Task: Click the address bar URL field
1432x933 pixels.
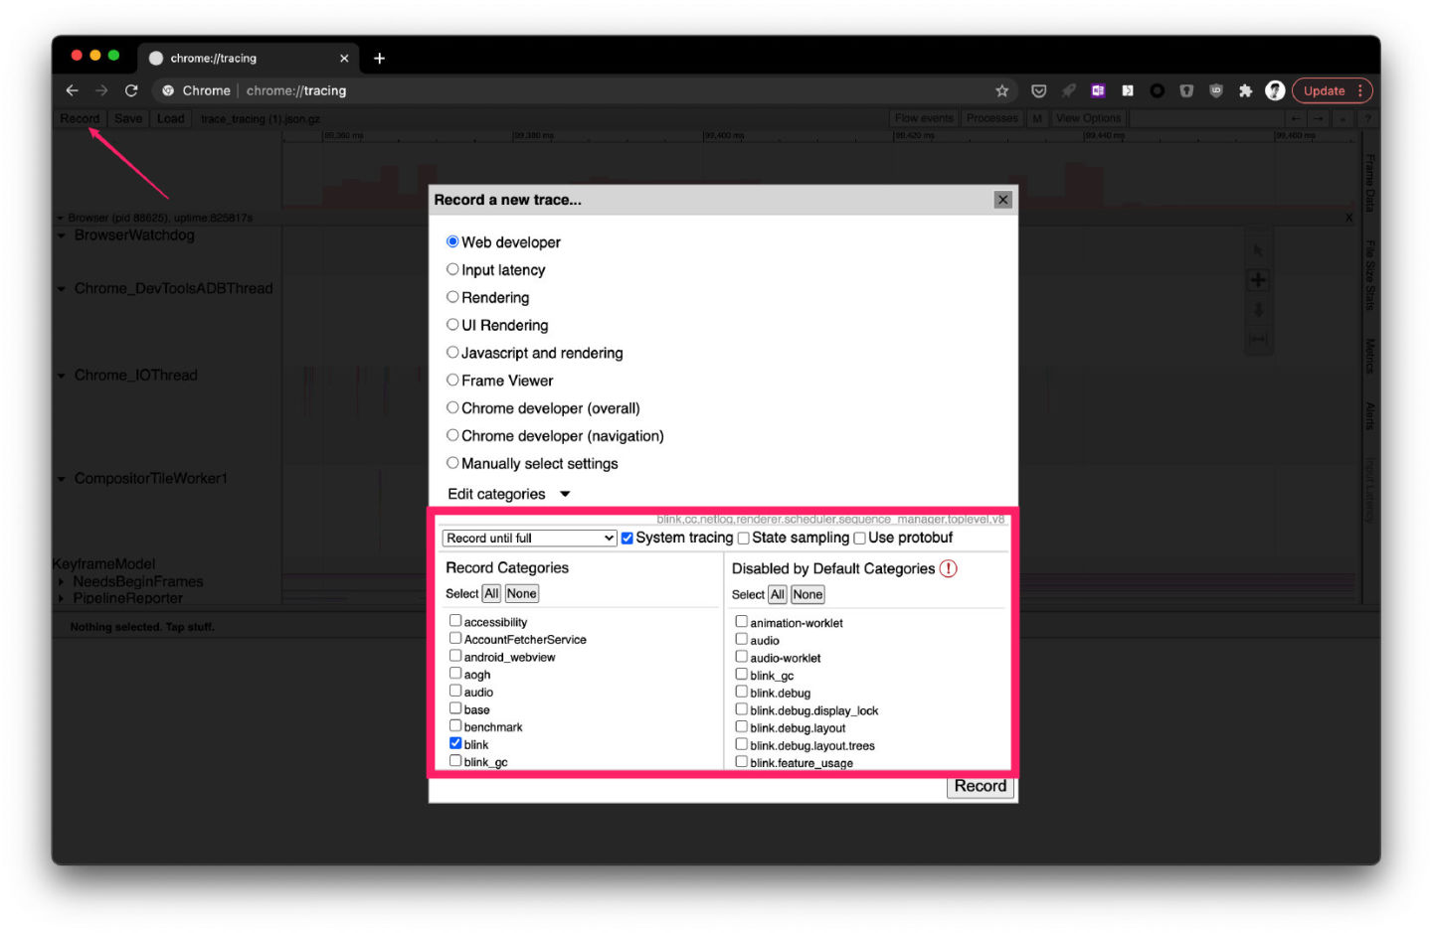Action: 597,90
